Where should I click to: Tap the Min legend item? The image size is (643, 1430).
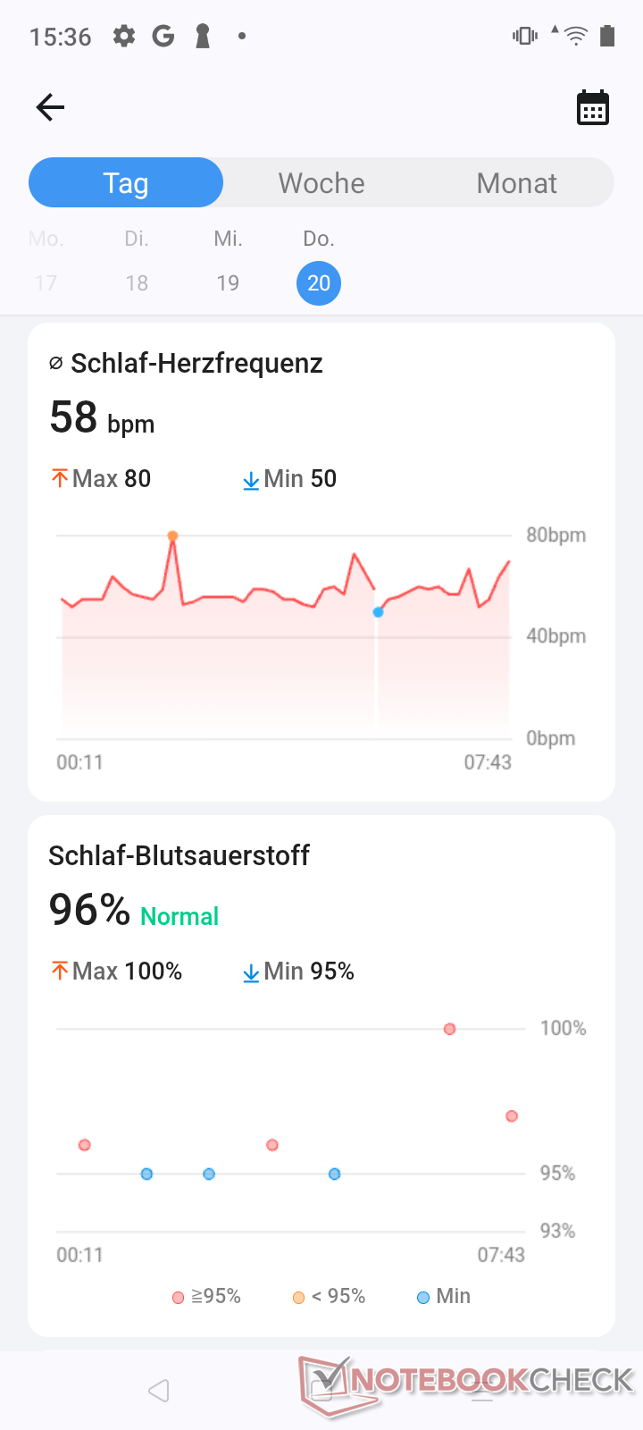point(444,1297)
